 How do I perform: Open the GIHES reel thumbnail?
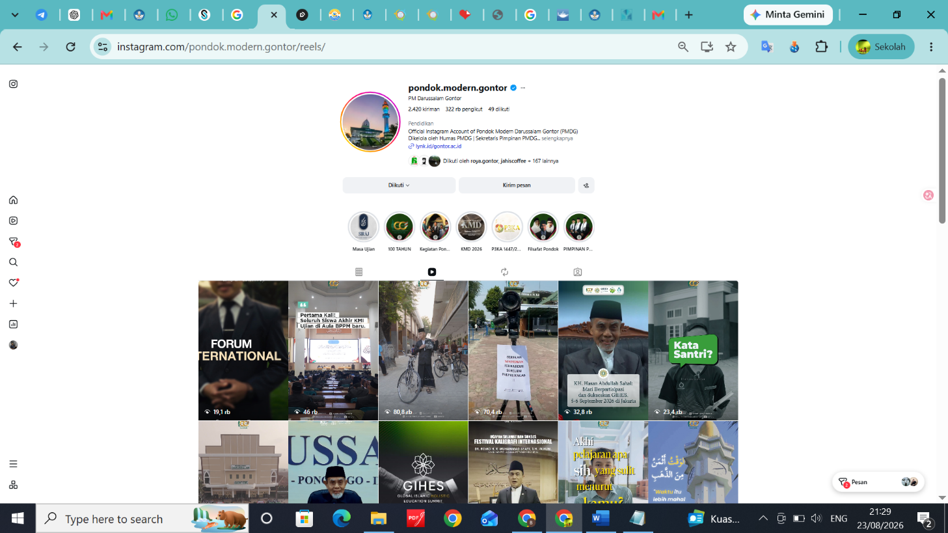coord(423,462)
